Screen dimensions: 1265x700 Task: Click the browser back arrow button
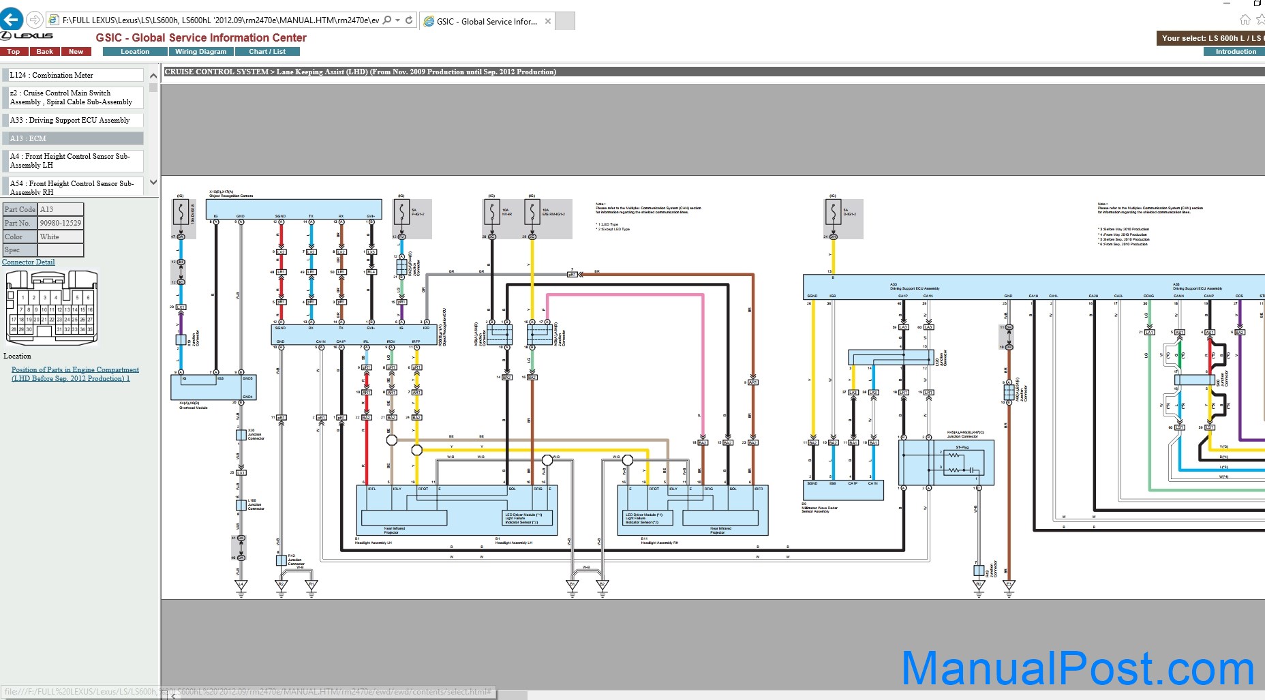(x=12, y=20)
